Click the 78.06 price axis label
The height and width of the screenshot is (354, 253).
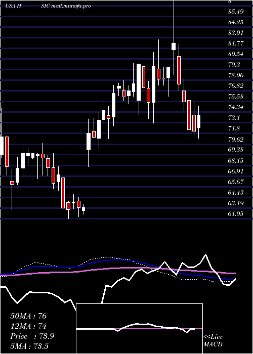(x=236, y=75)
